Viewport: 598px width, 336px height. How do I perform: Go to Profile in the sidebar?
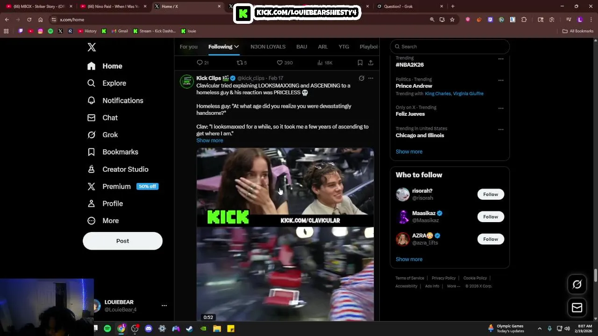coord(105,203)
